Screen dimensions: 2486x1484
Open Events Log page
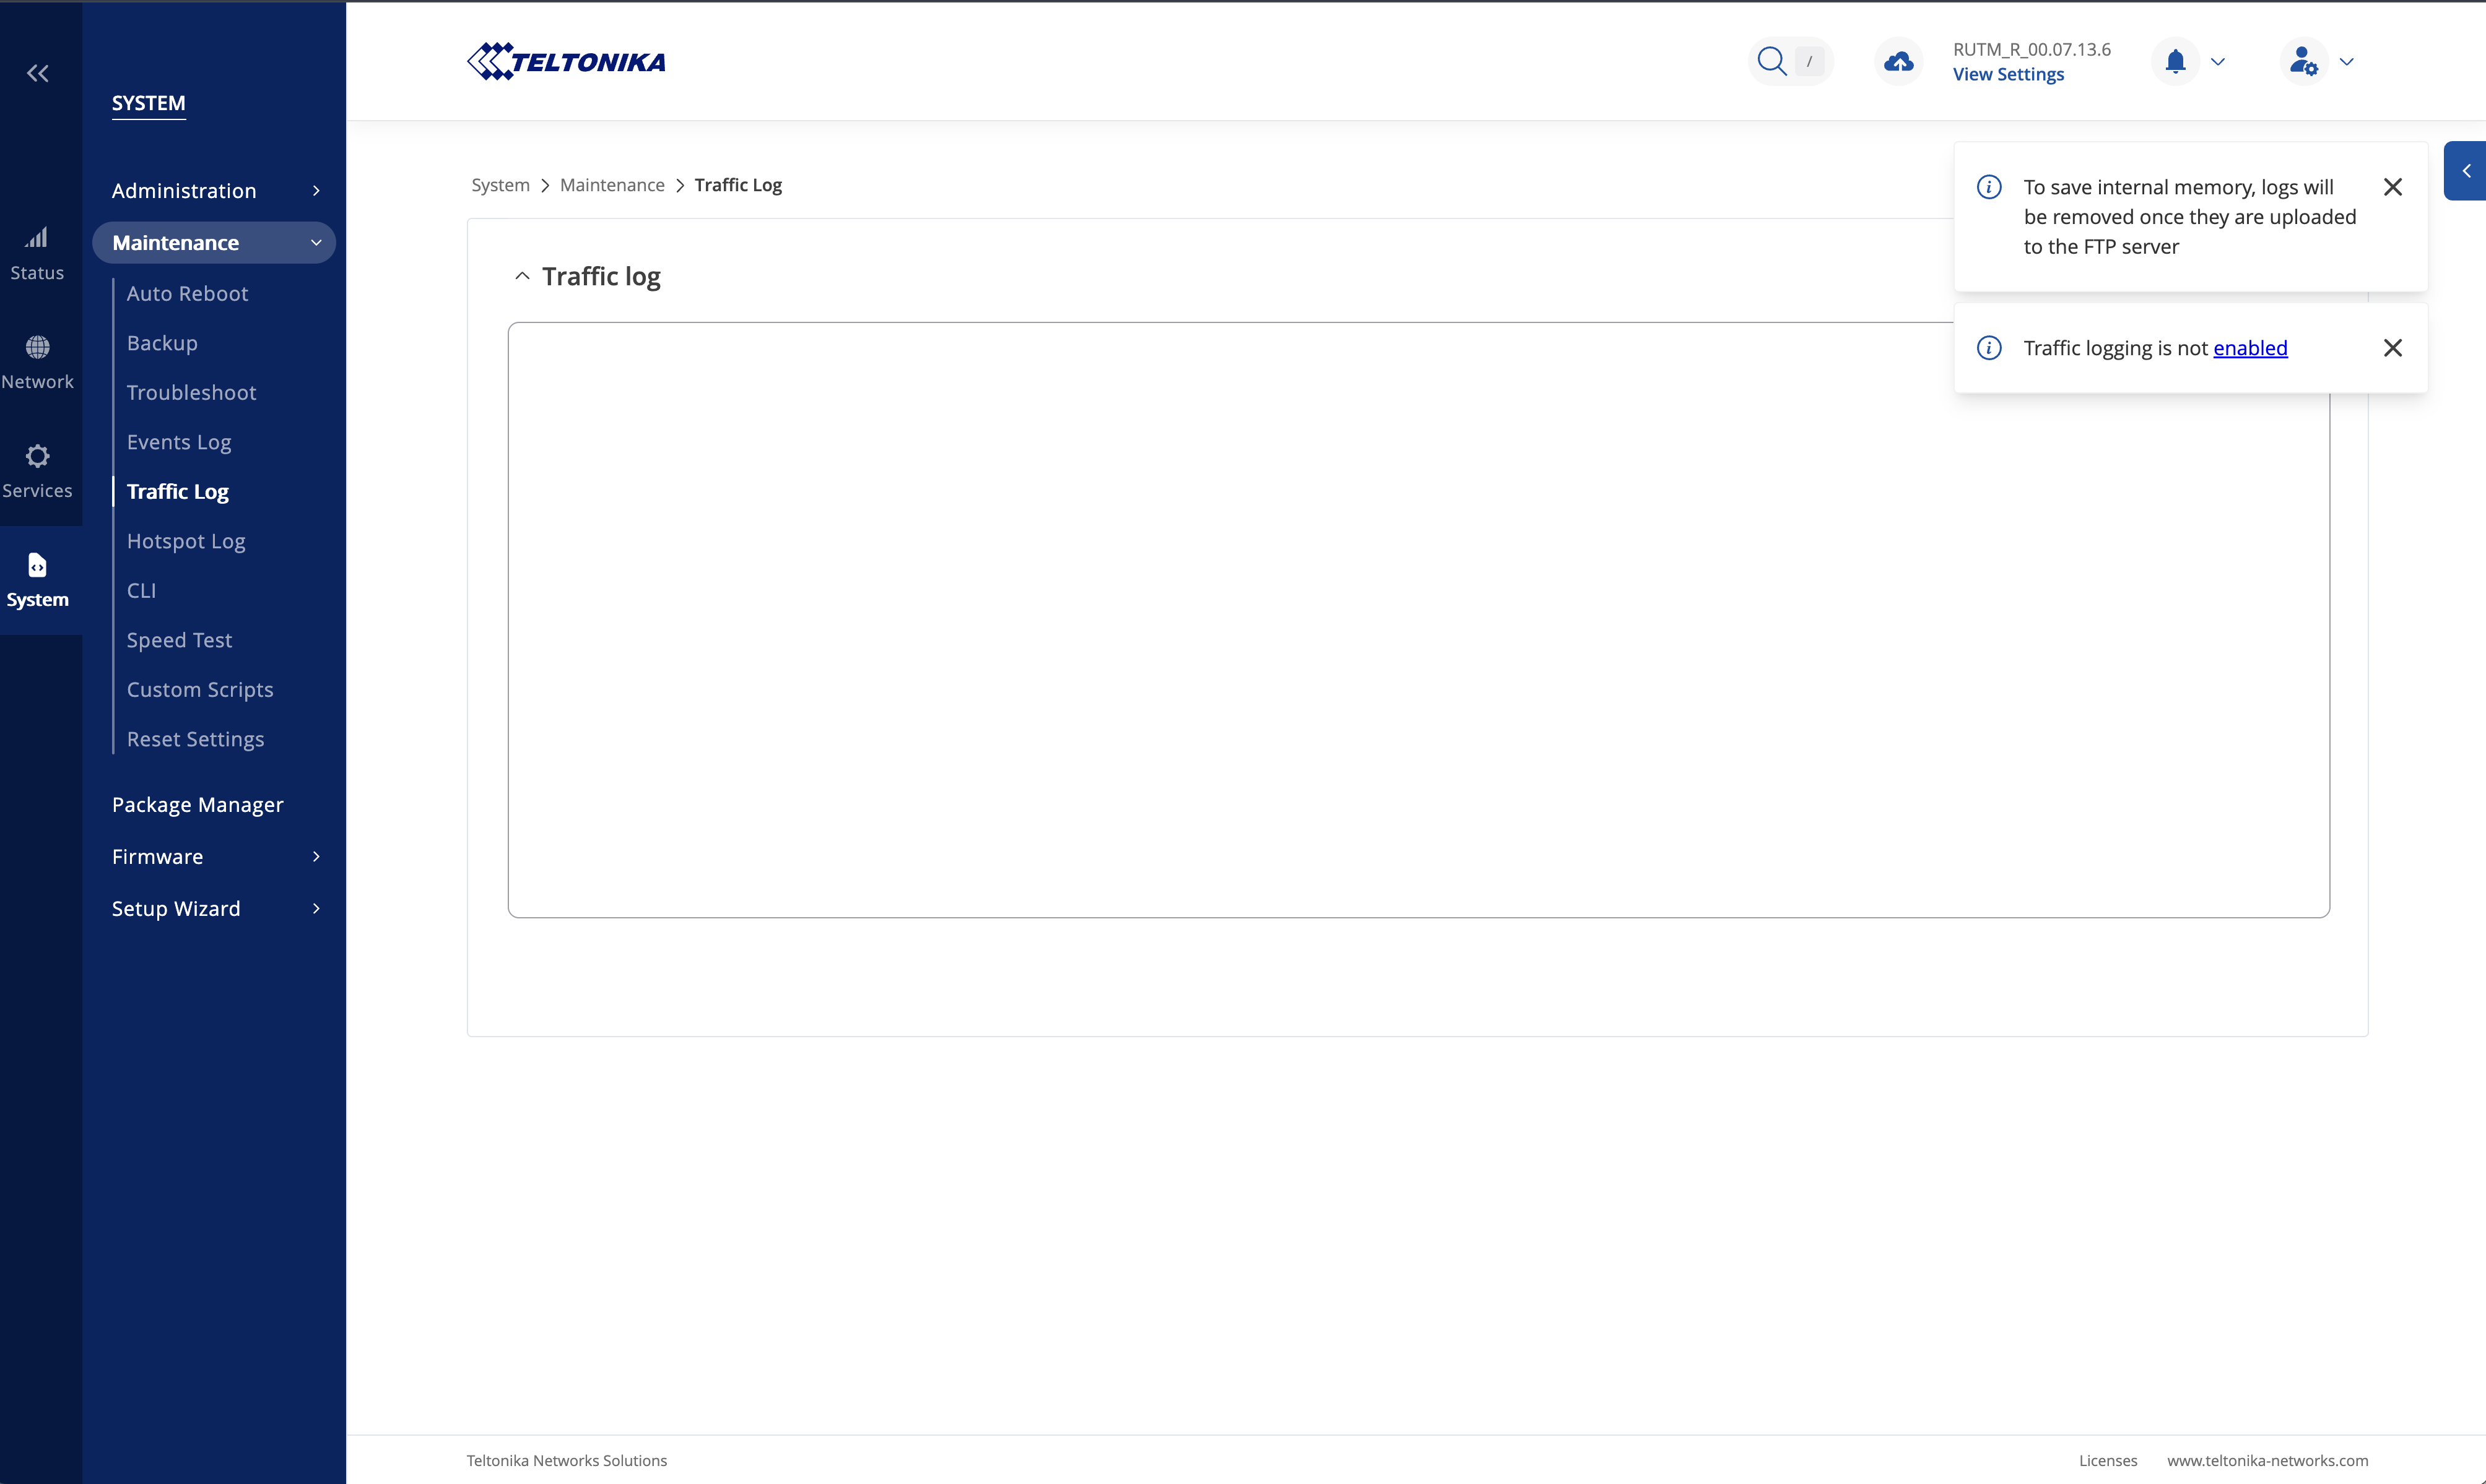point(179,442)
